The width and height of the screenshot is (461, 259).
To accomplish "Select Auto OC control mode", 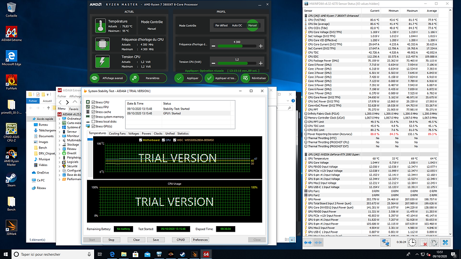I will (237, 25).
